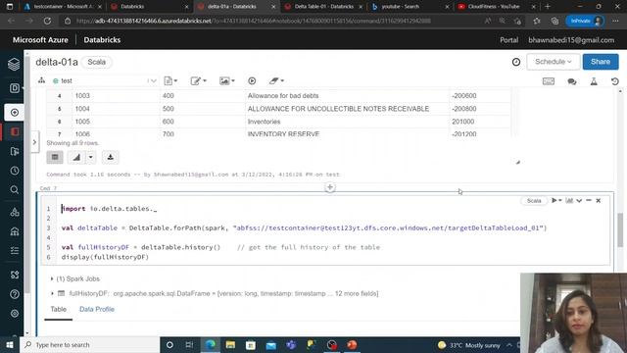Click the download results icon
The image size is (627, 353).
(111, 157)
